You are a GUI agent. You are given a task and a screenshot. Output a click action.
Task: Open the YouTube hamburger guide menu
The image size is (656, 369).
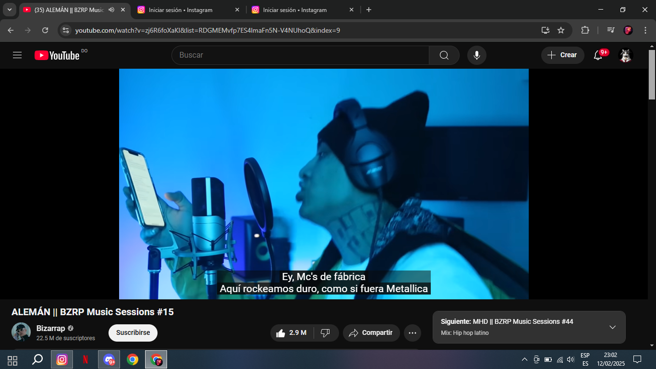pyautogui.click(x=17, y=55)
